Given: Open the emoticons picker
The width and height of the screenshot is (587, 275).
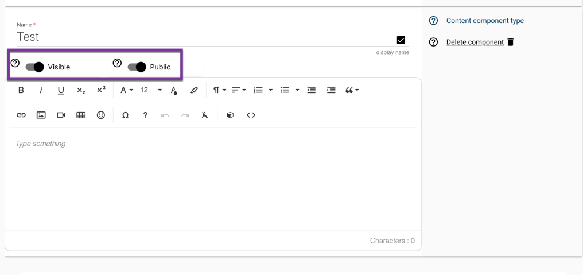Looking at the screenshot, I should 101,115.
